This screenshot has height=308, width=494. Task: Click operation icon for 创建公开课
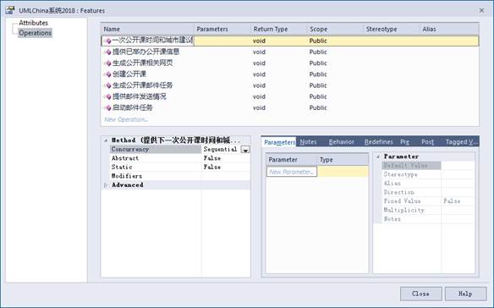[x=108, y=74]
